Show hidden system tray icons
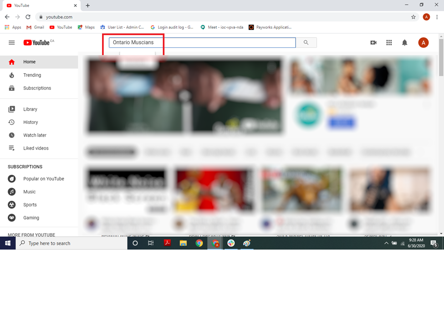Image resolution: width=444 pixels, height=310 pixels. pos(386,243)
